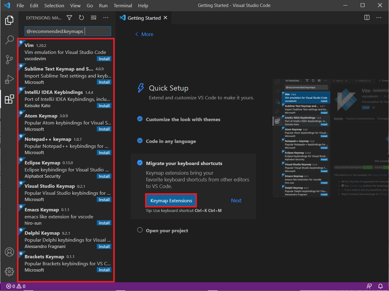
Task: Select the Vim extension title
Action: 29,45
